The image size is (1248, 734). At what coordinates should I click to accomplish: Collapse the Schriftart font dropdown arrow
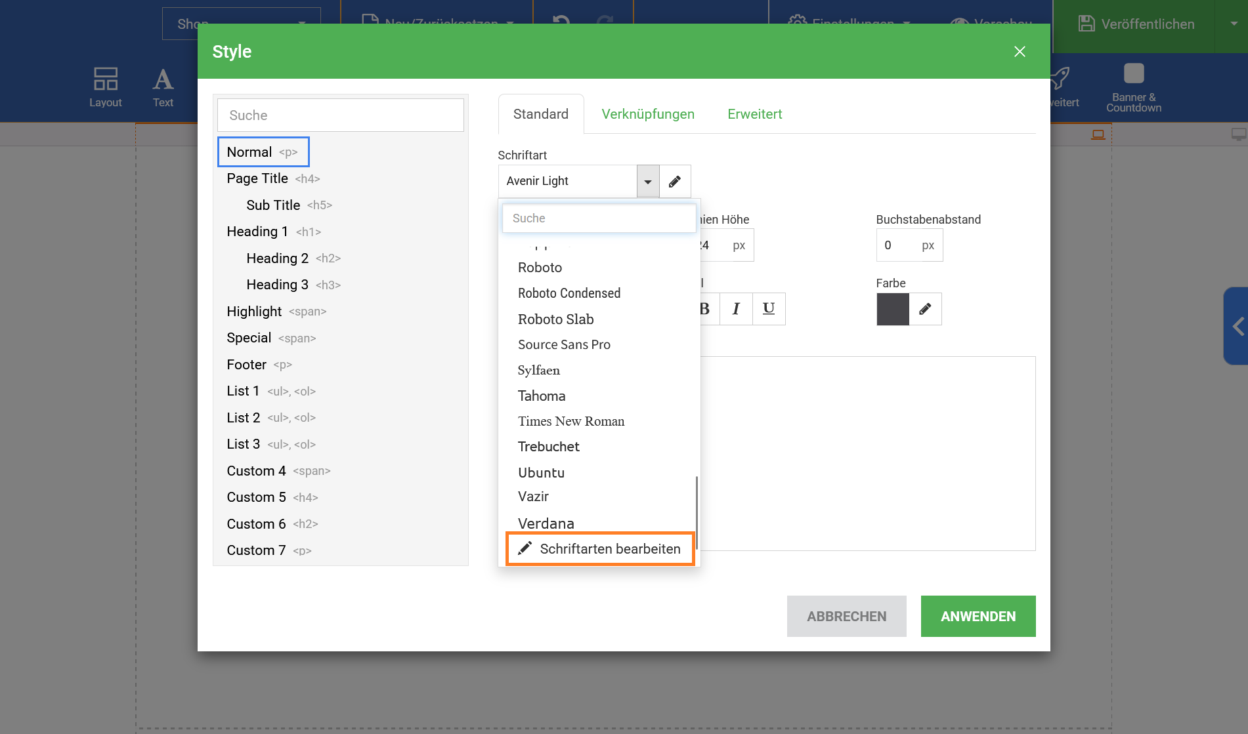coord(647,182)
